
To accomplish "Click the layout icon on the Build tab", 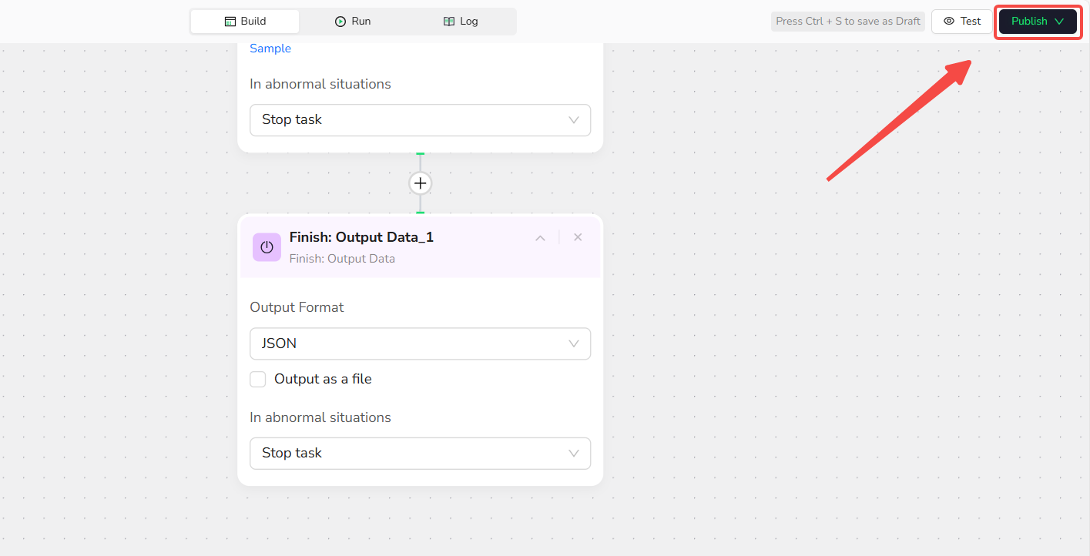I will tap(230, 22).
